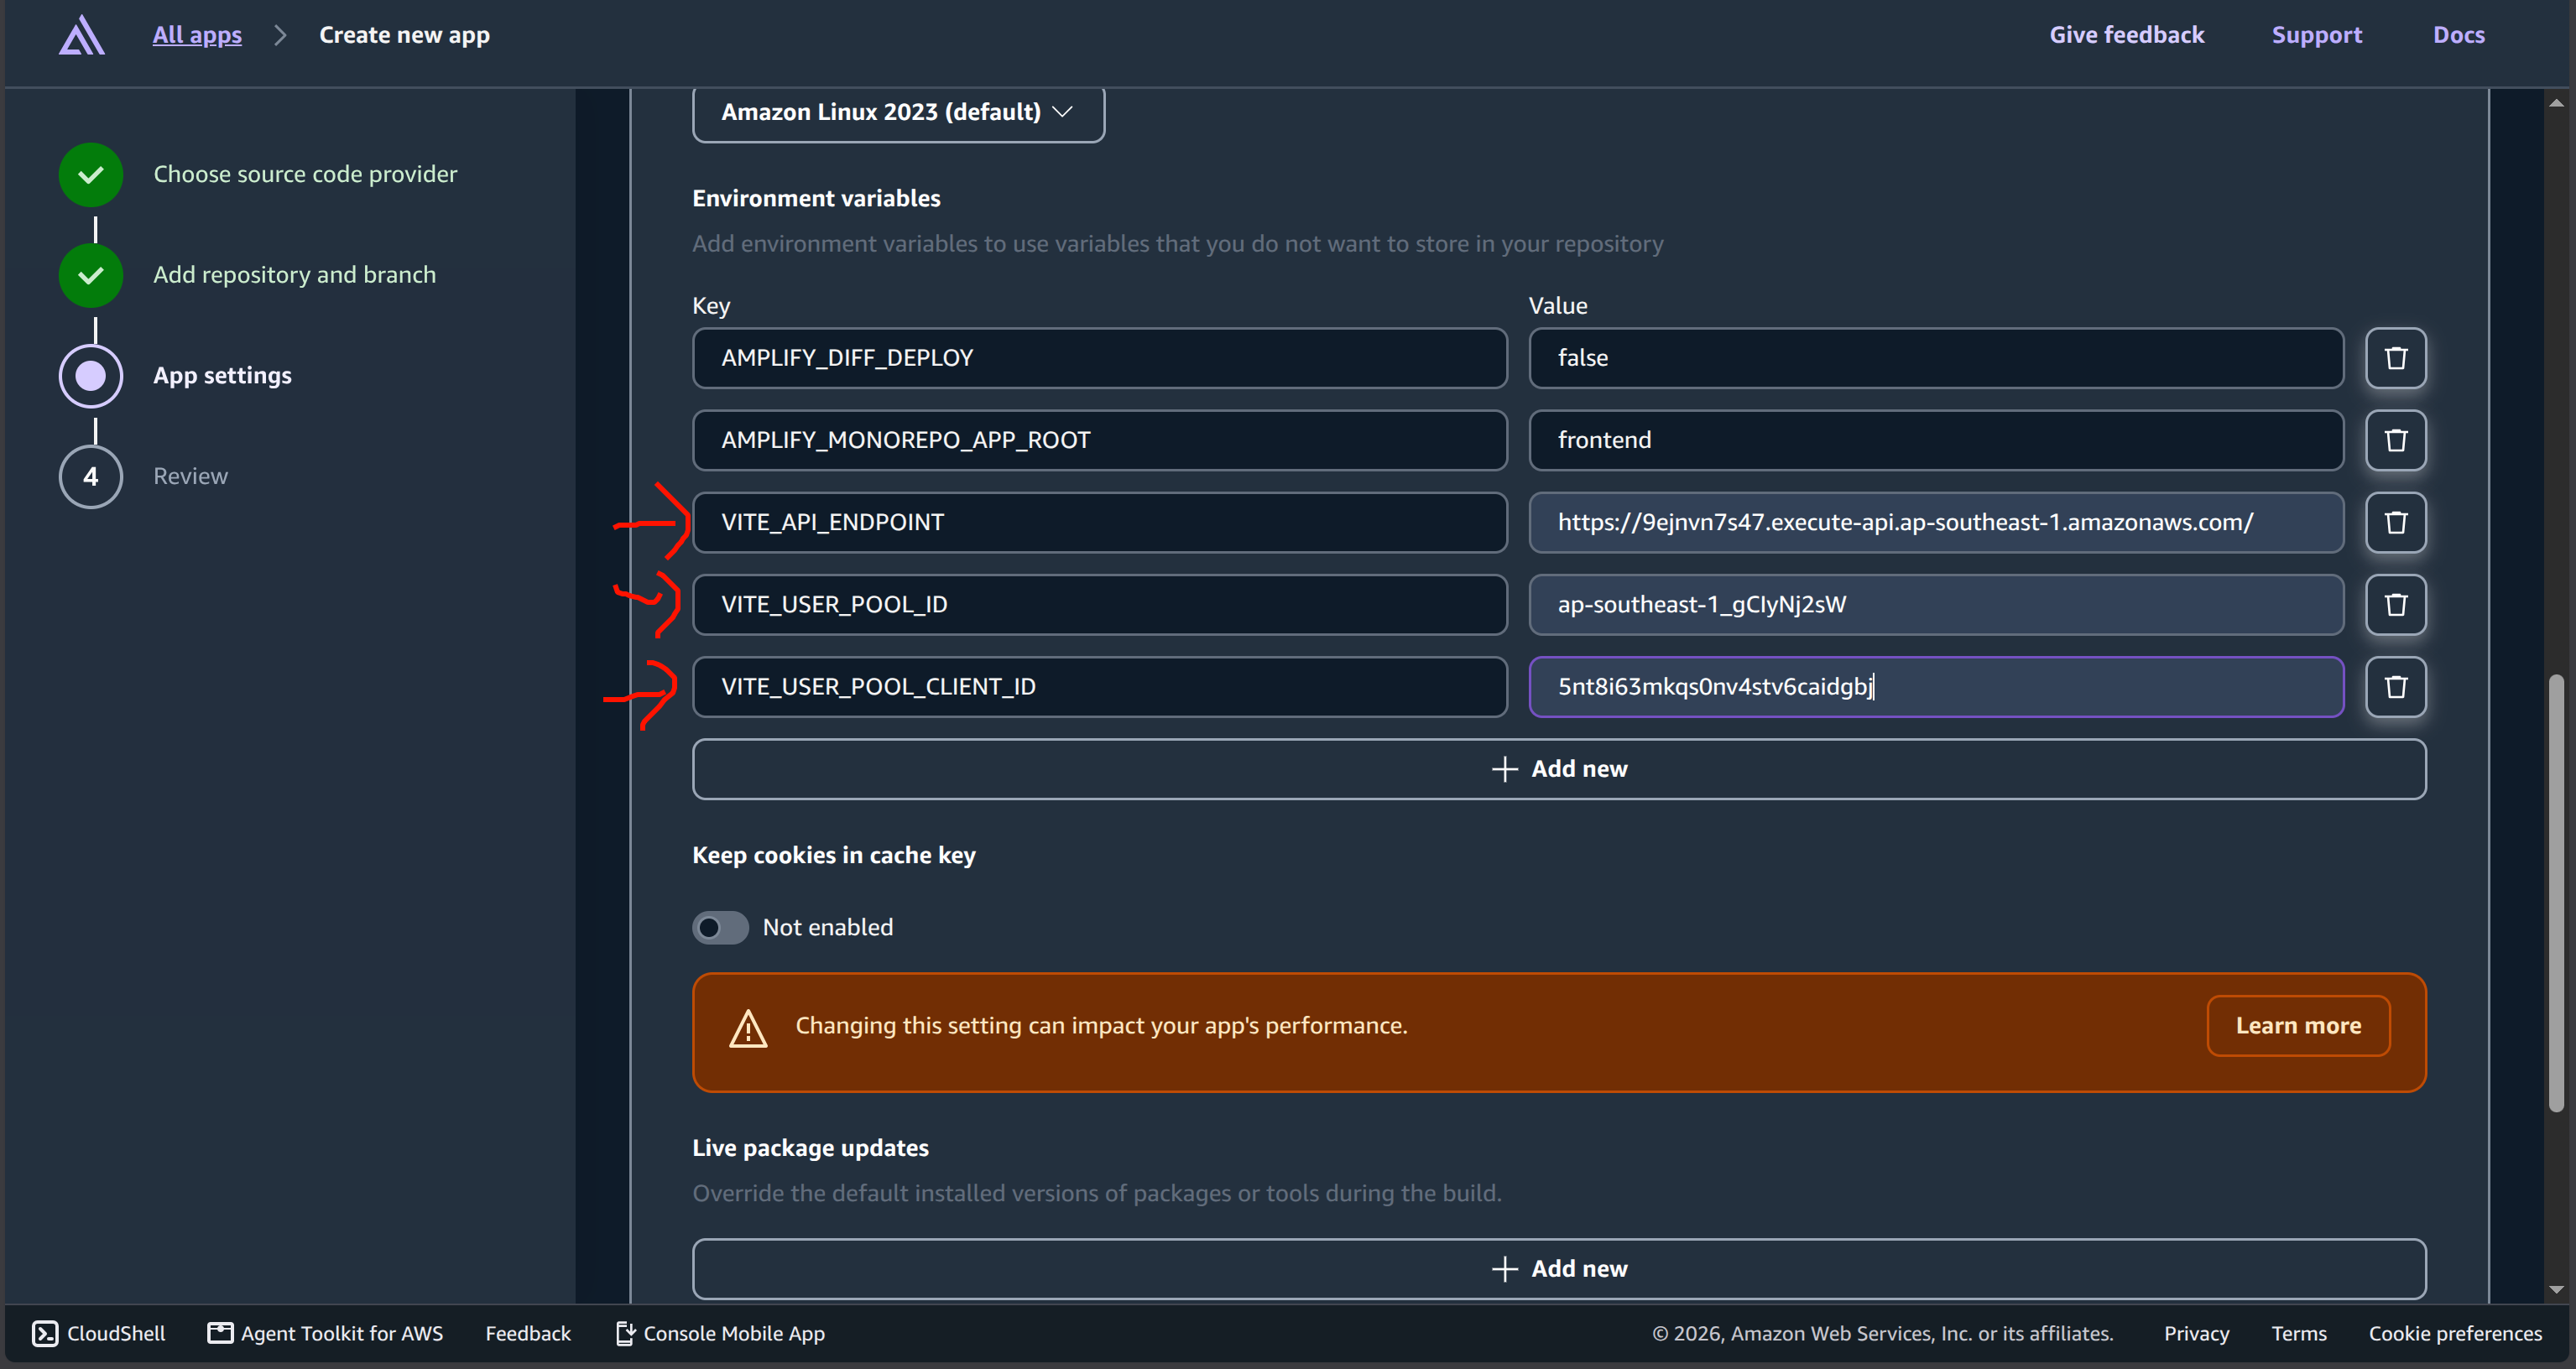The image size is (2576, 1369).
Task: Delete the AMPLIFY_DIFF_DEPLOY variable row
Action: pos(2395,358)
